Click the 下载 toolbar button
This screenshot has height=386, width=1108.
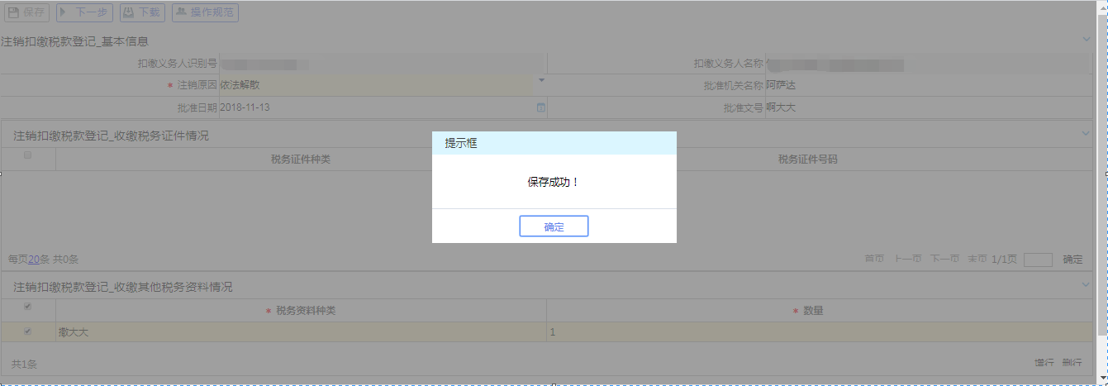point(142,12)
